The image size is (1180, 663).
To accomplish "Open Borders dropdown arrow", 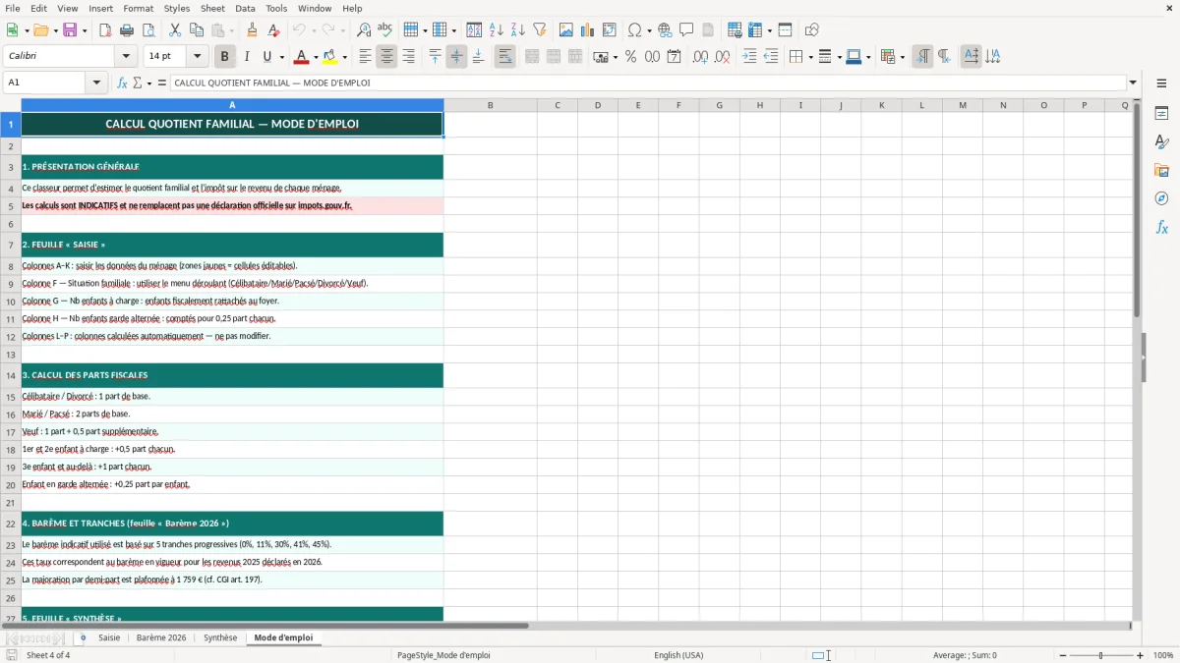I will [x=809, y=57].
